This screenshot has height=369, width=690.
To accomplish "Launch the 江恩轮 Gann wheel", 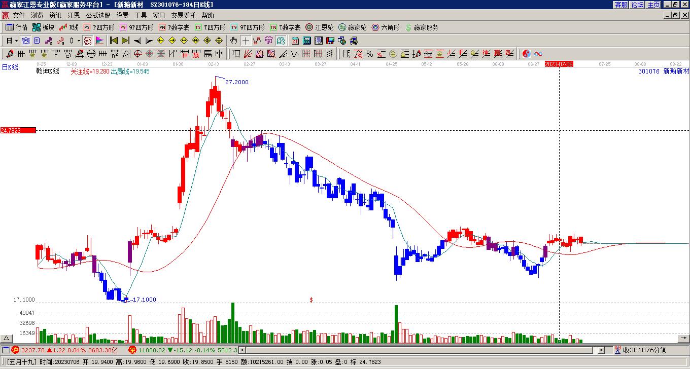I will pos(320,27).
